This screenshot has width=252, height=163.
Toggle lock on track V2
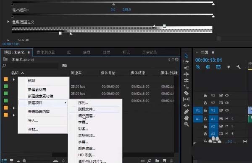pyautogui.click(x=205, y=103)
